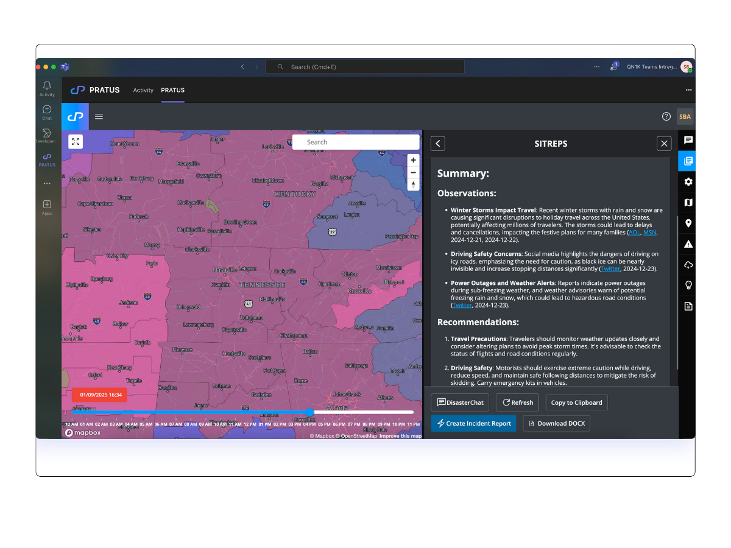
Task: Select the location pin icon in right sidebar
Action: [688, 223]
